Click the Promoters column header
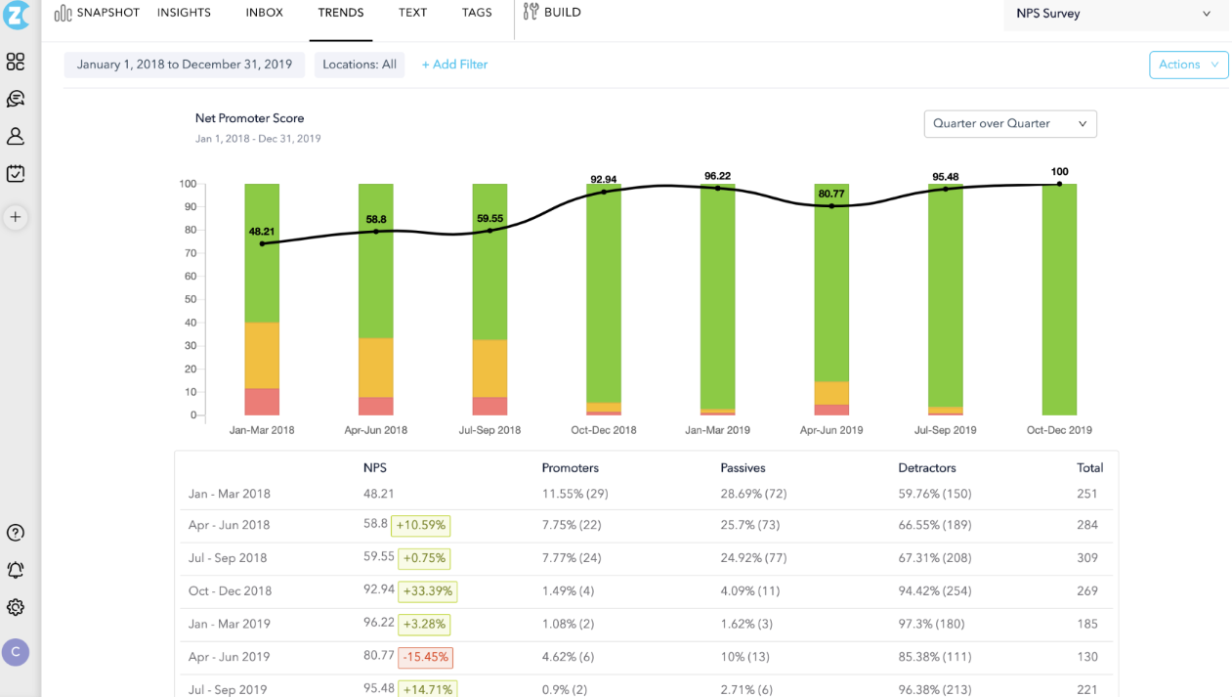 pos(571,468)
